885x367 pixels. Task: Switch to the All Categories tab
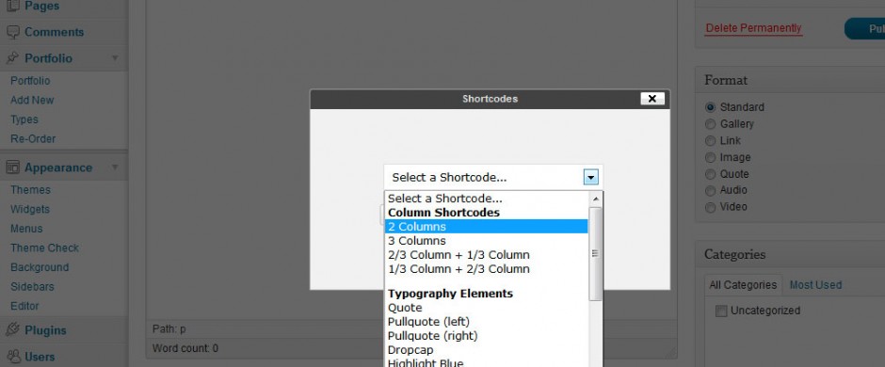[743, 285]
